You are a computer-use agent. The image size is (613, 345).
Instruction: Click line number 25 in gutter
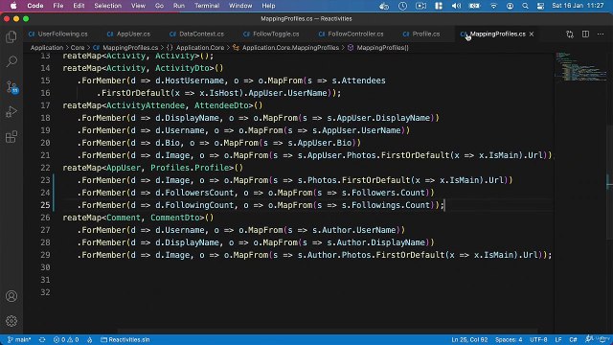pyautogui.click(x=45, y=205)
